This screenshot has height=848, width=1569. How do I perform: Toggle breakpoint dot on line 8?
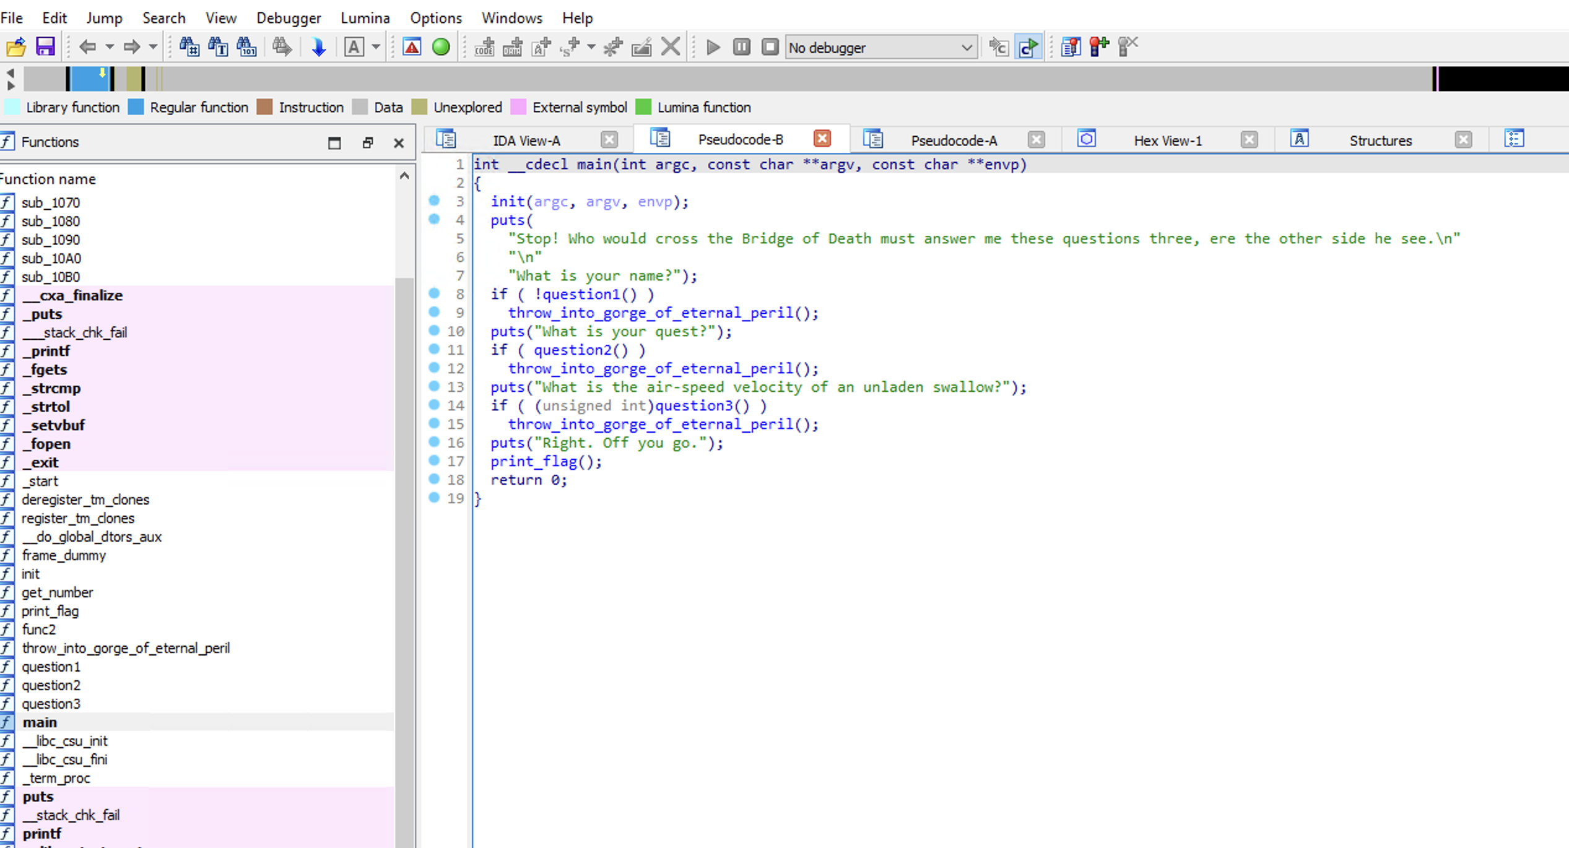[434, 293]
